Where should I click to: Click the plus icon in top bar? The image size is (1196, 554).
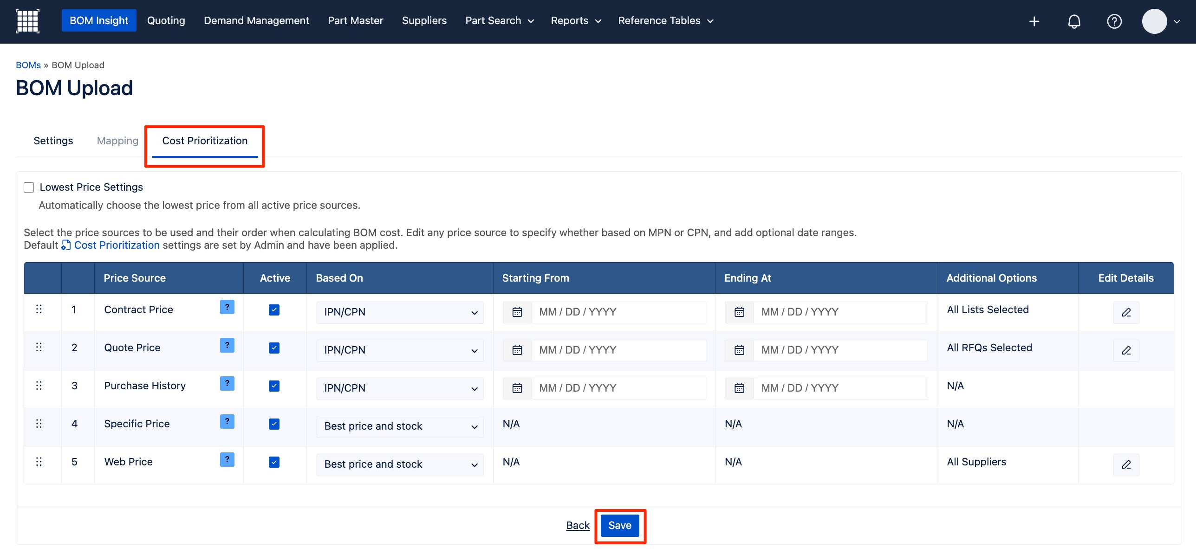1034,21
